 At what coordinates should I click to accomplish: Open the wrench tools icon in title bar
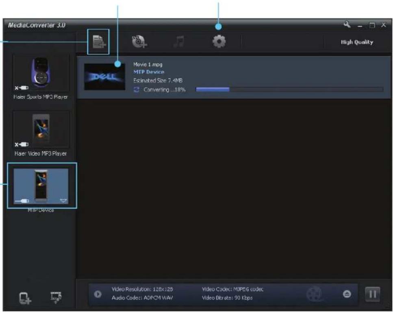pyautogui.click(x=347, y=24)
